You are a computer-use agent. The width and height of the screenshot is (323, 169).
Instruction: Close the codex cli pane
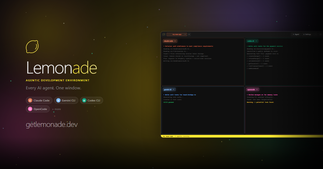(256, 41)
